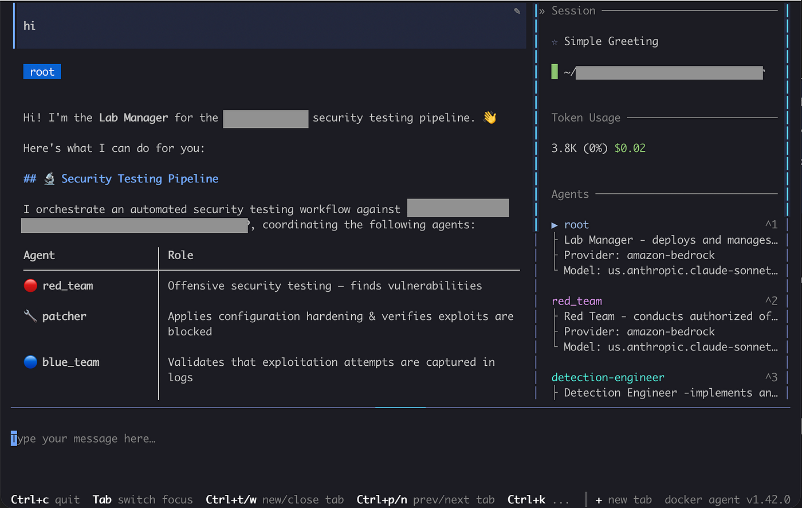Click the sidebar vertical scrollbar

(x=788, y=201)
